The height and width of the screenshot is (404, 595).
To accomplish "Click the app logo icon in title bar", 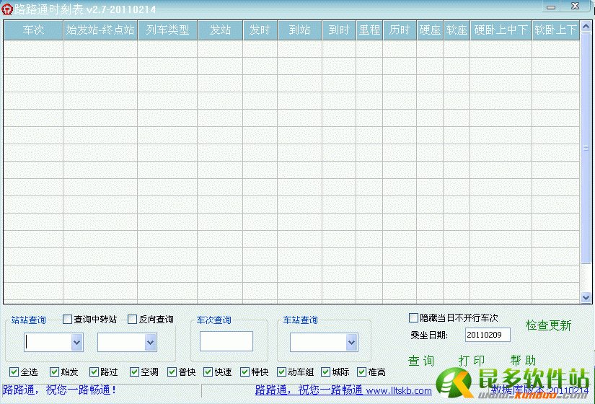I will [6, 7].
